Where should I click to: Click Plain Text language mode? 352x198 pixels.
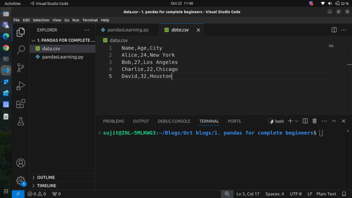click(x=327, y=194)
